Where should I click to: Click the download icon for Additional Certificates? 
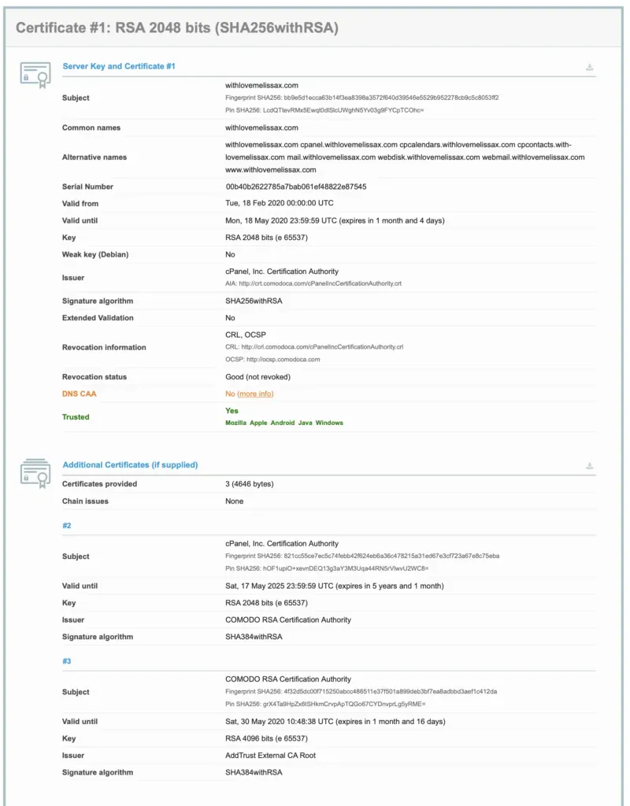click(589, 465)
